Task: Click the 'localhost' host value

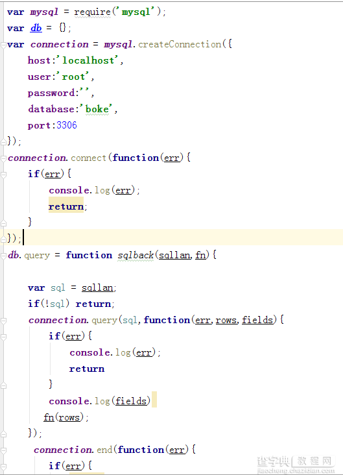Action: click(88, 60)
